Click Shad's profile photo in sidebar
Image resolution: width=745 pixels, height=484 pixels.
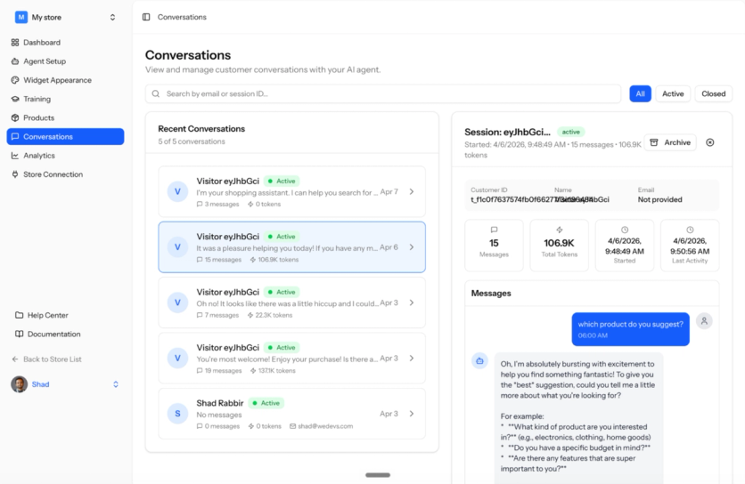click(x=20, y=384)
